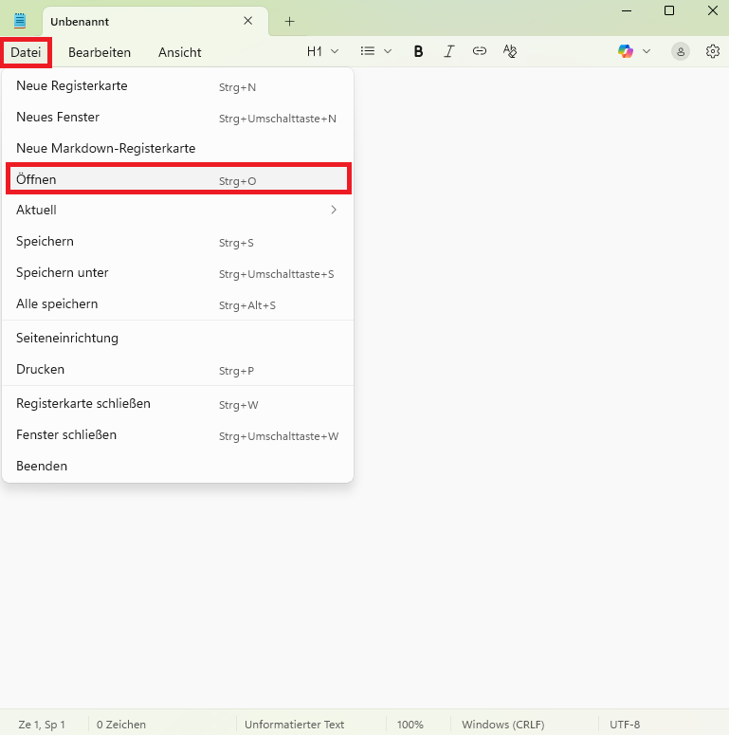The height and width of the screenshot is (735, 729).
Task: Add a new tab with plus icon
Action: tap(290, 21)
